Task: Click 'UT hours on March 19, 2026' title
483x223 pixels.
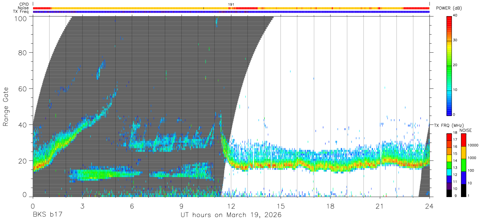Action: pos(231,215)
